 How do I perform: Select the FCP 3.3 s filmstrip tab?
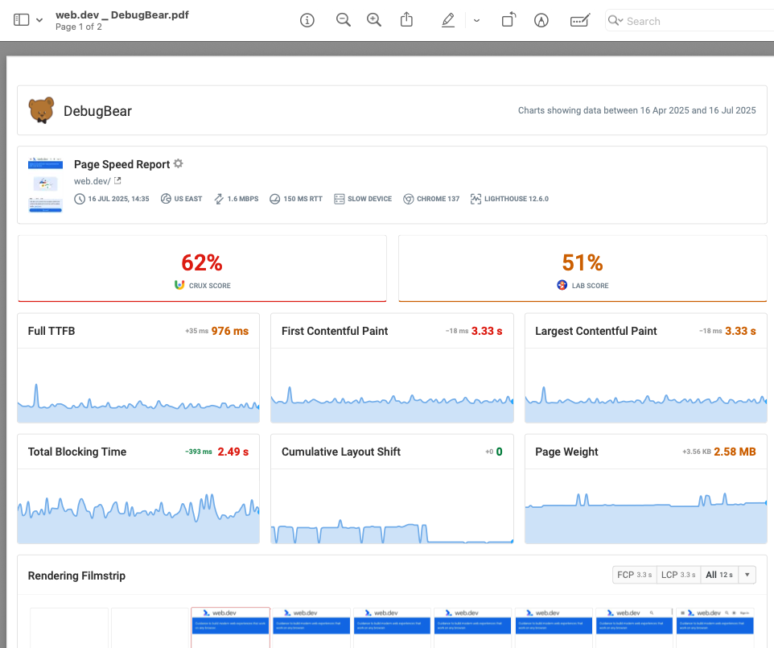coord(634,575)
